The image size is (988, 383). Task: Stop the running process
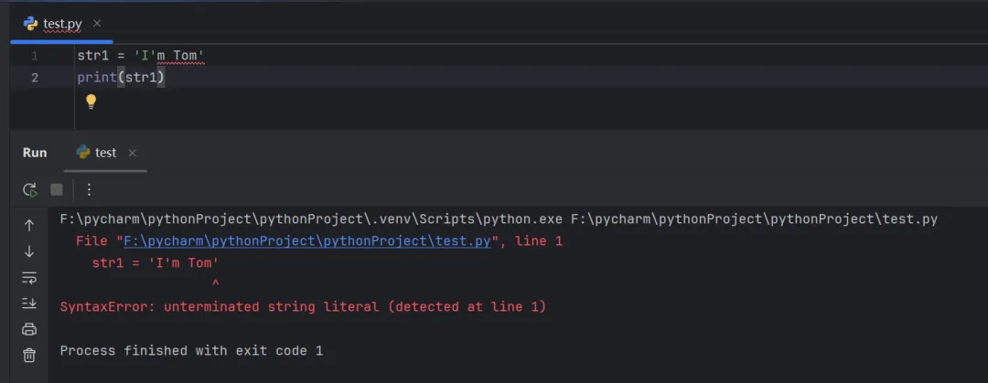click(x=57, y=190)
